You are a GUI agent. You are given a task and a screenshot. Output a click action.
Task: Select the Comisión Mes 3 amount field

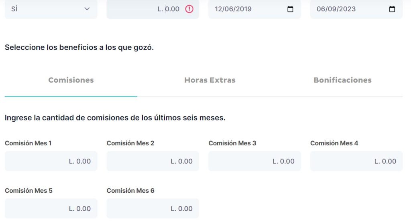point(254,161)
